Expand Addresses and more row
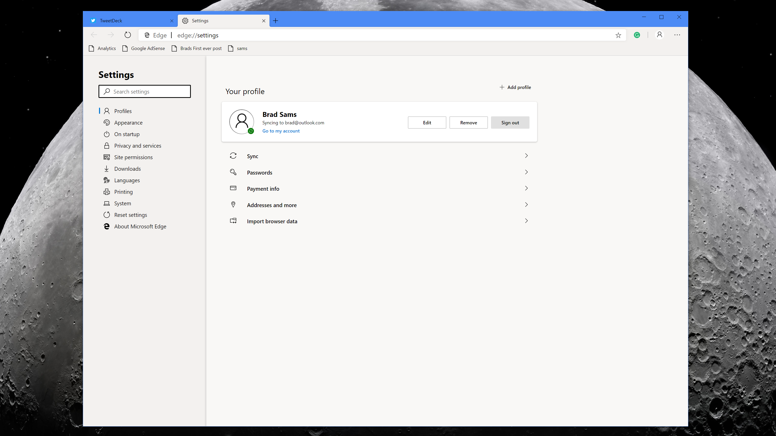The height and width of the screenshot is (436, 776). tap(526, 205)
